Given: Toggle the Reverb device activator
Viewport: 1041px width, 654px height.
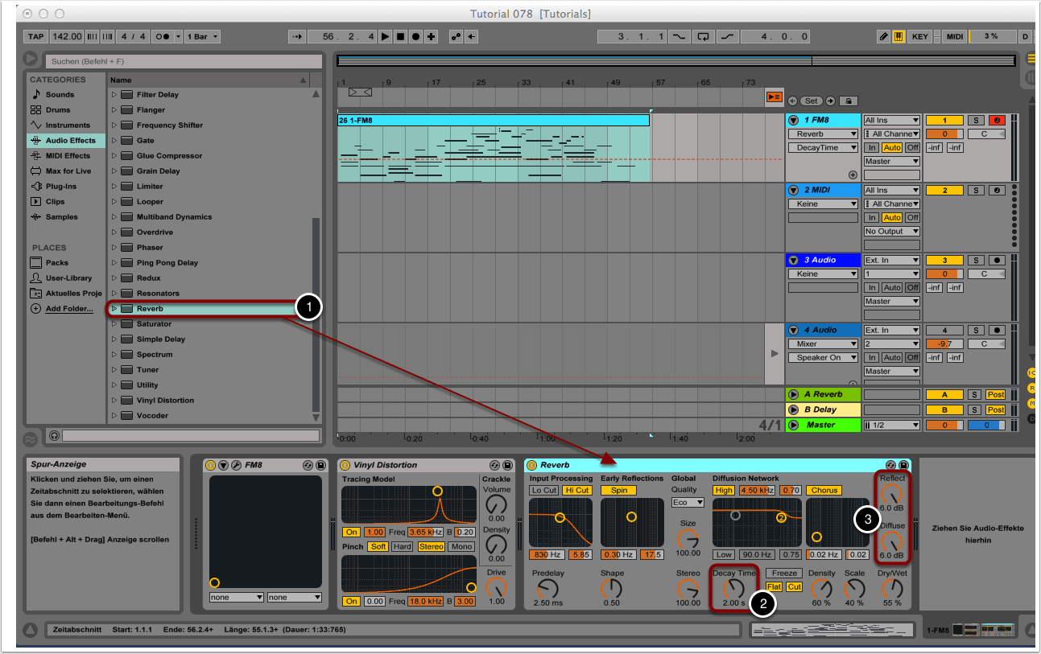Looking at the screenshot, I should click(x=531, y=465).
